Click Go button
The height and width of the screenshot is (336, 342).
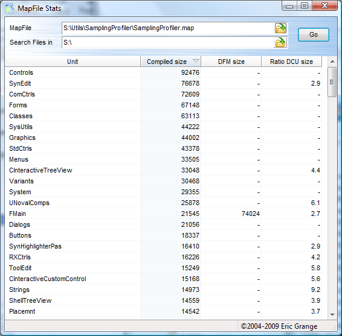pyautogui.click(x=314, y=34)
